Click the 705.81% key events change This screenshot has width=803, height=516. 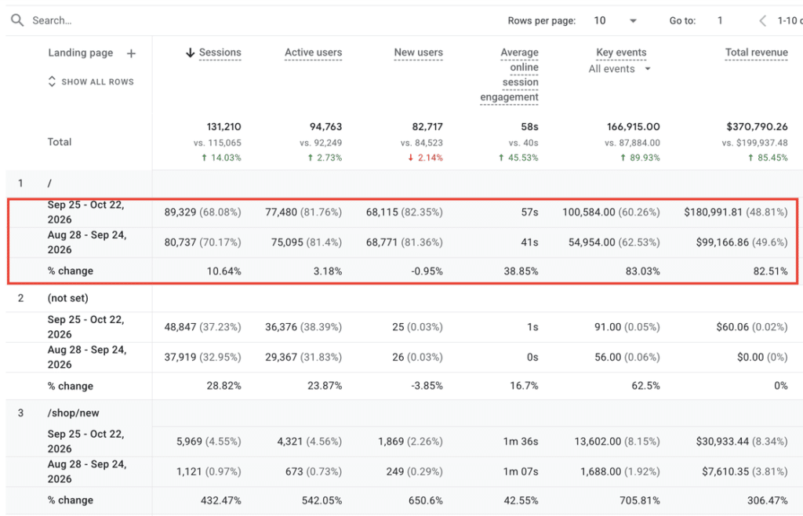pyautogui.click(x=640, y=500)
